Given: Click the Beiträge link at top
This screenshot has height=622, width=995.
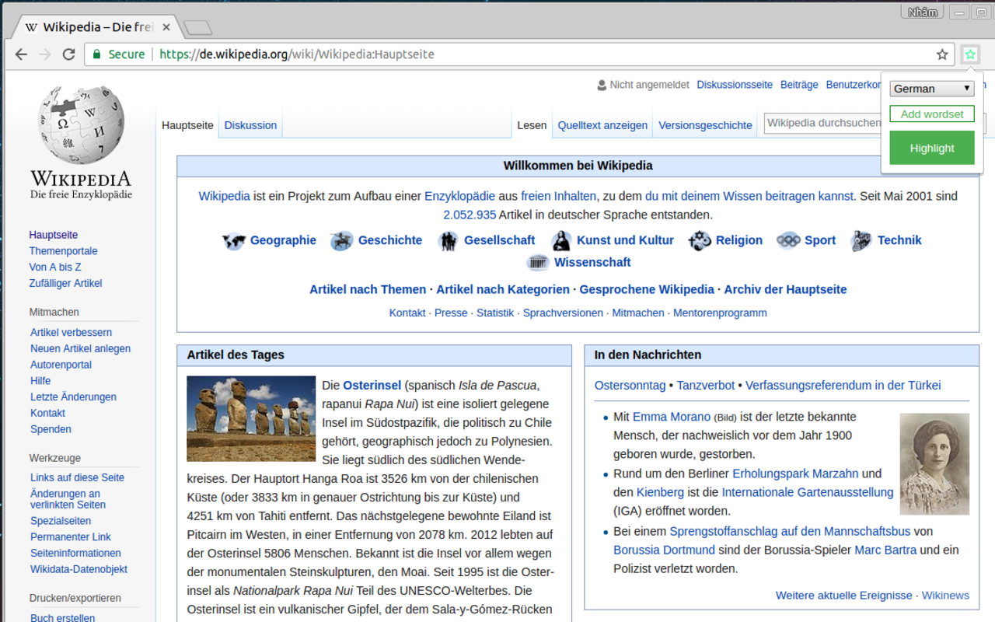Looking at the screenshot, I should point(799,85).
